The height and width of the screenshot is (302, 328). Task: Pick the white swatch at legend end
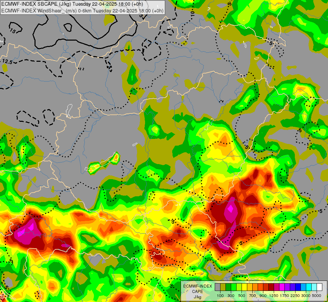pyautogui.click(x=320, y=287)
